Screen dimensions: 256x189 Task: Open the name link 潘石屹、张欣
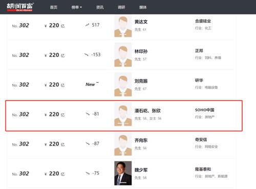(147, 111)
